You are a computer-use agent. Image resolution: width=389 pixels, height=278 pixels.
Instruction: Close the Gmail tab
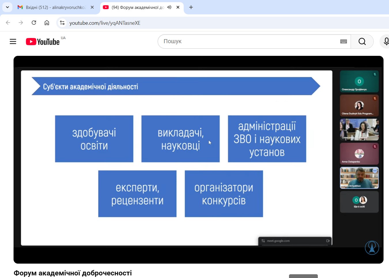[x=92, y=7]
